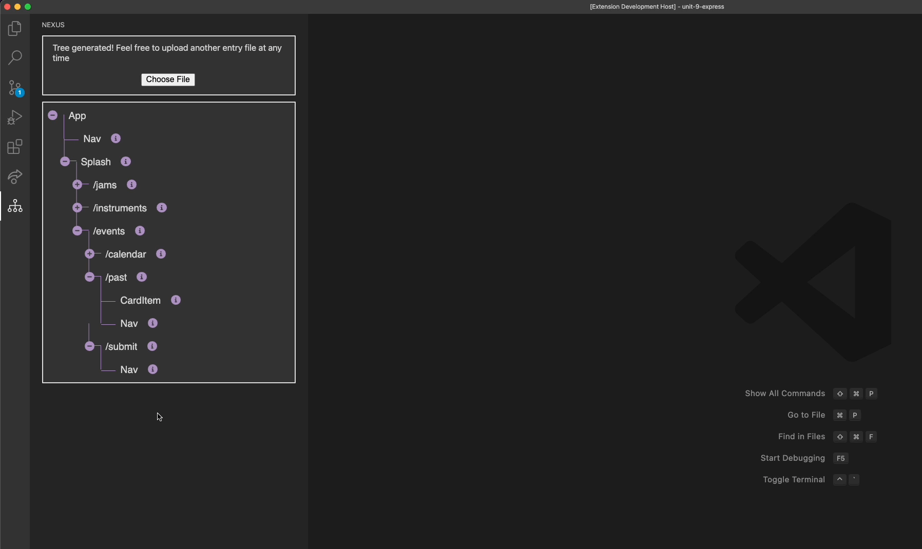Open the Extensions view

[x=15, y=147]
